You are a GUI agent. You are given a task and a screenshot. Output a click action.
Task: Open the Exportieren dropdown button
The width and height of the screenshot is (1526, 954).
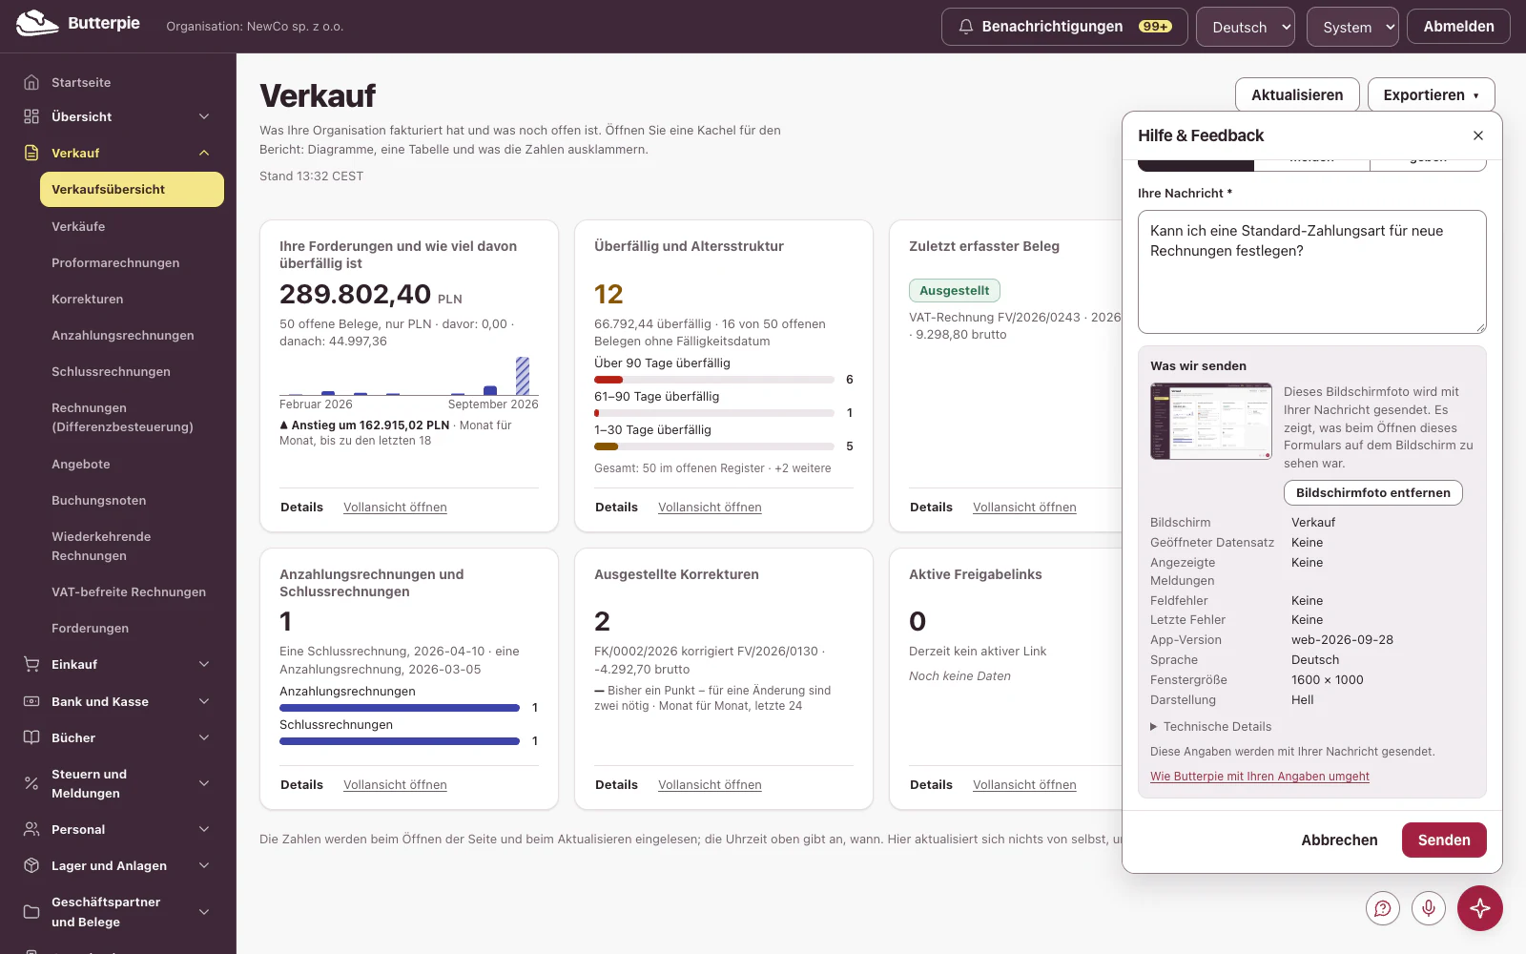point(1431,95)
